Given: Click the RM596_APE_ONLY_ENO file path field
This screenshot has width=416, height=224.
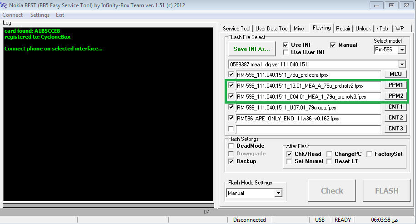Looking at the screenshot, I should click(x=308, y=118).
